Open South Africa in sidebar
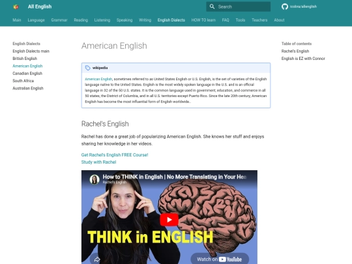 pyautogui.click(x=23, y=81)
